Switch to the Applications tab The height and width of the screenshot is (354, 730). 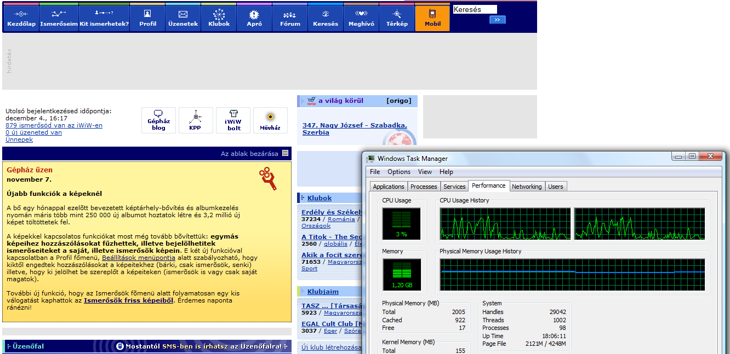[x=389, y=187]
